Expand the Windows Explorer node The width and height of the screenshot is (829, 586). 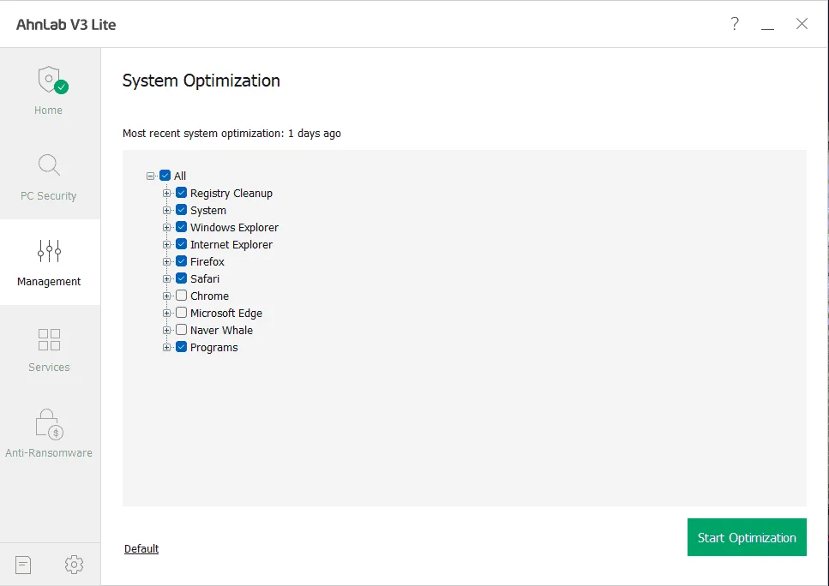pos(166,228)
